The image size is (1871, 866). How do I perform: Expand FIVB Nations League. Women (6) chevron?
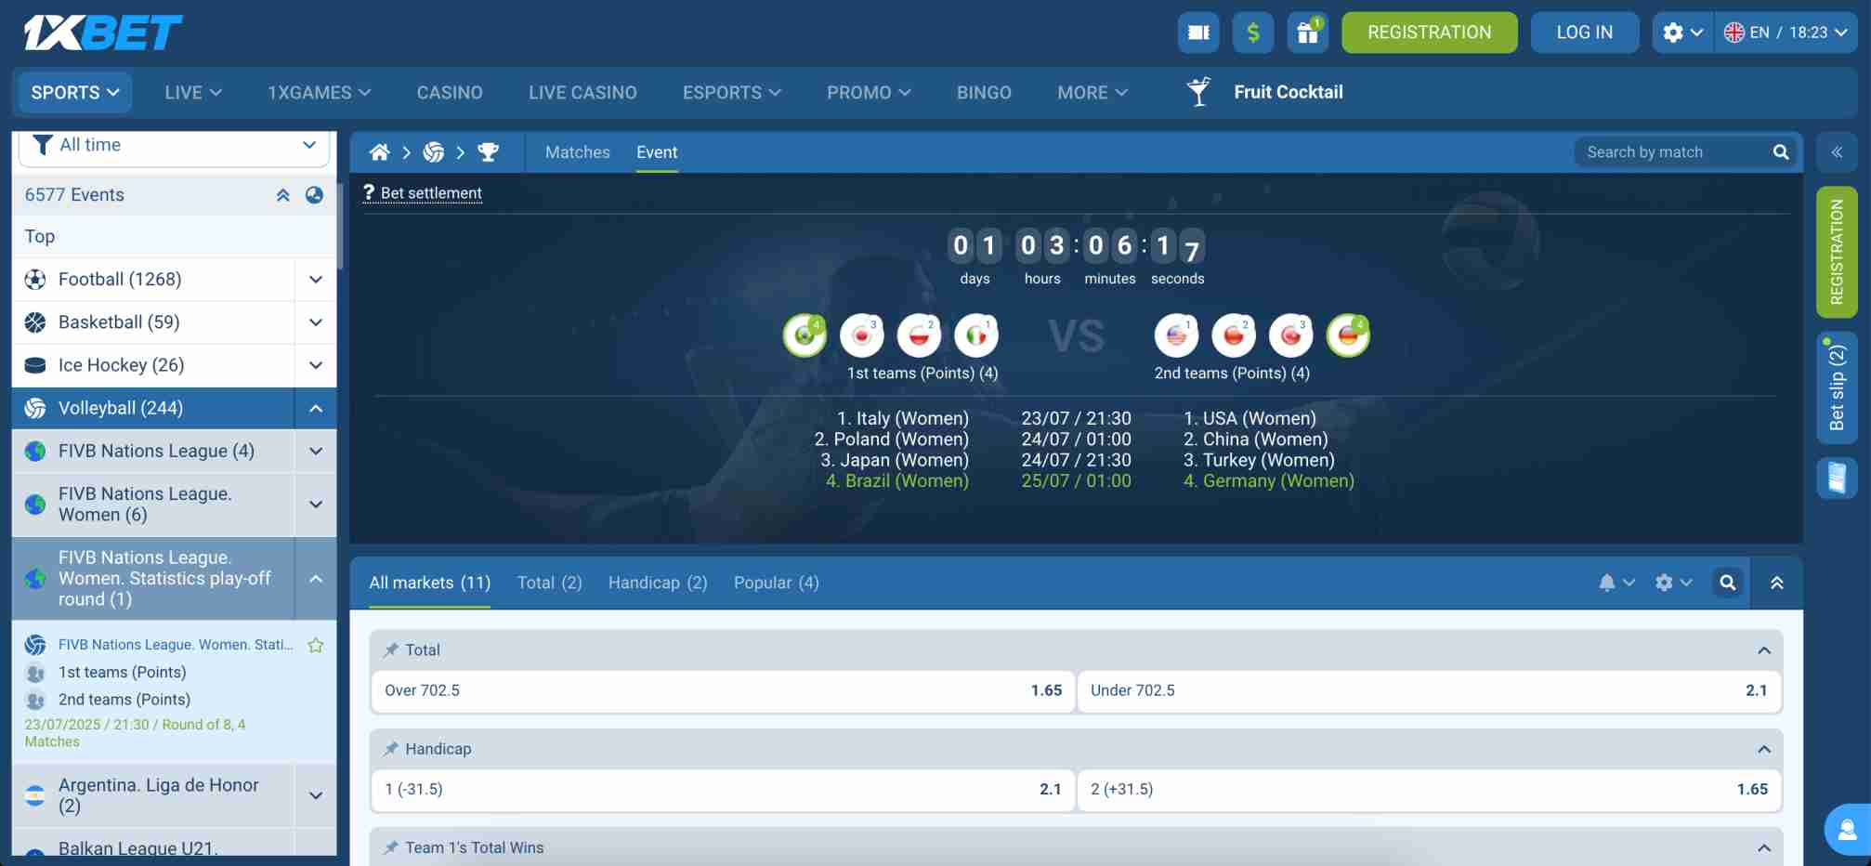click(316, 505)
